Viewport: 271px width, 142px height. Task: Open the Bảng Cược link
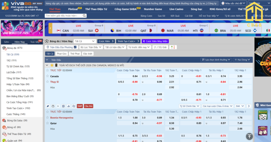(146, 16)
